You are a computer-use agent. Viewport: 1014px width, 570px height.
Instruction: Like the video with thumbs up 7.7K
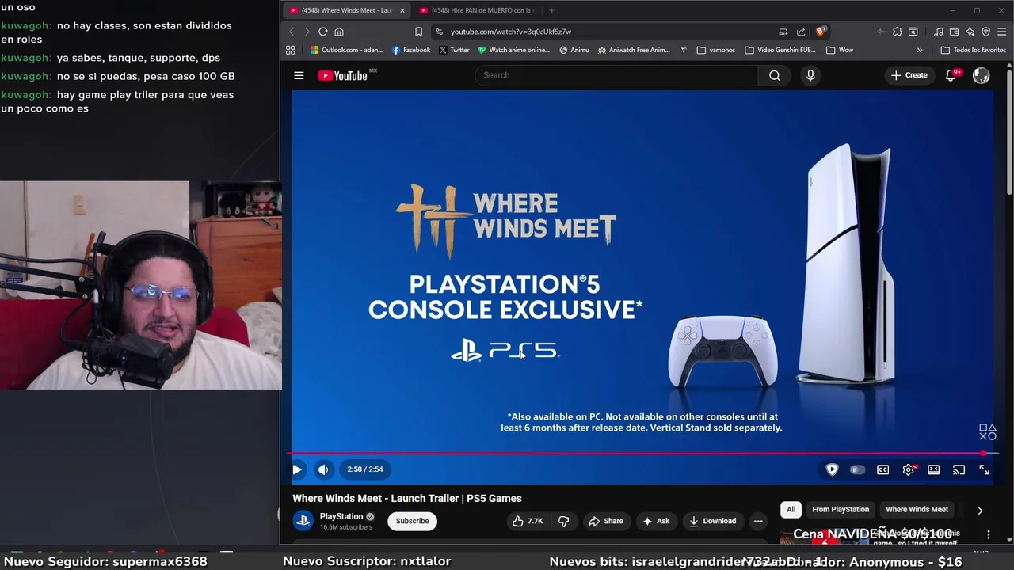(x=528, y=521)
